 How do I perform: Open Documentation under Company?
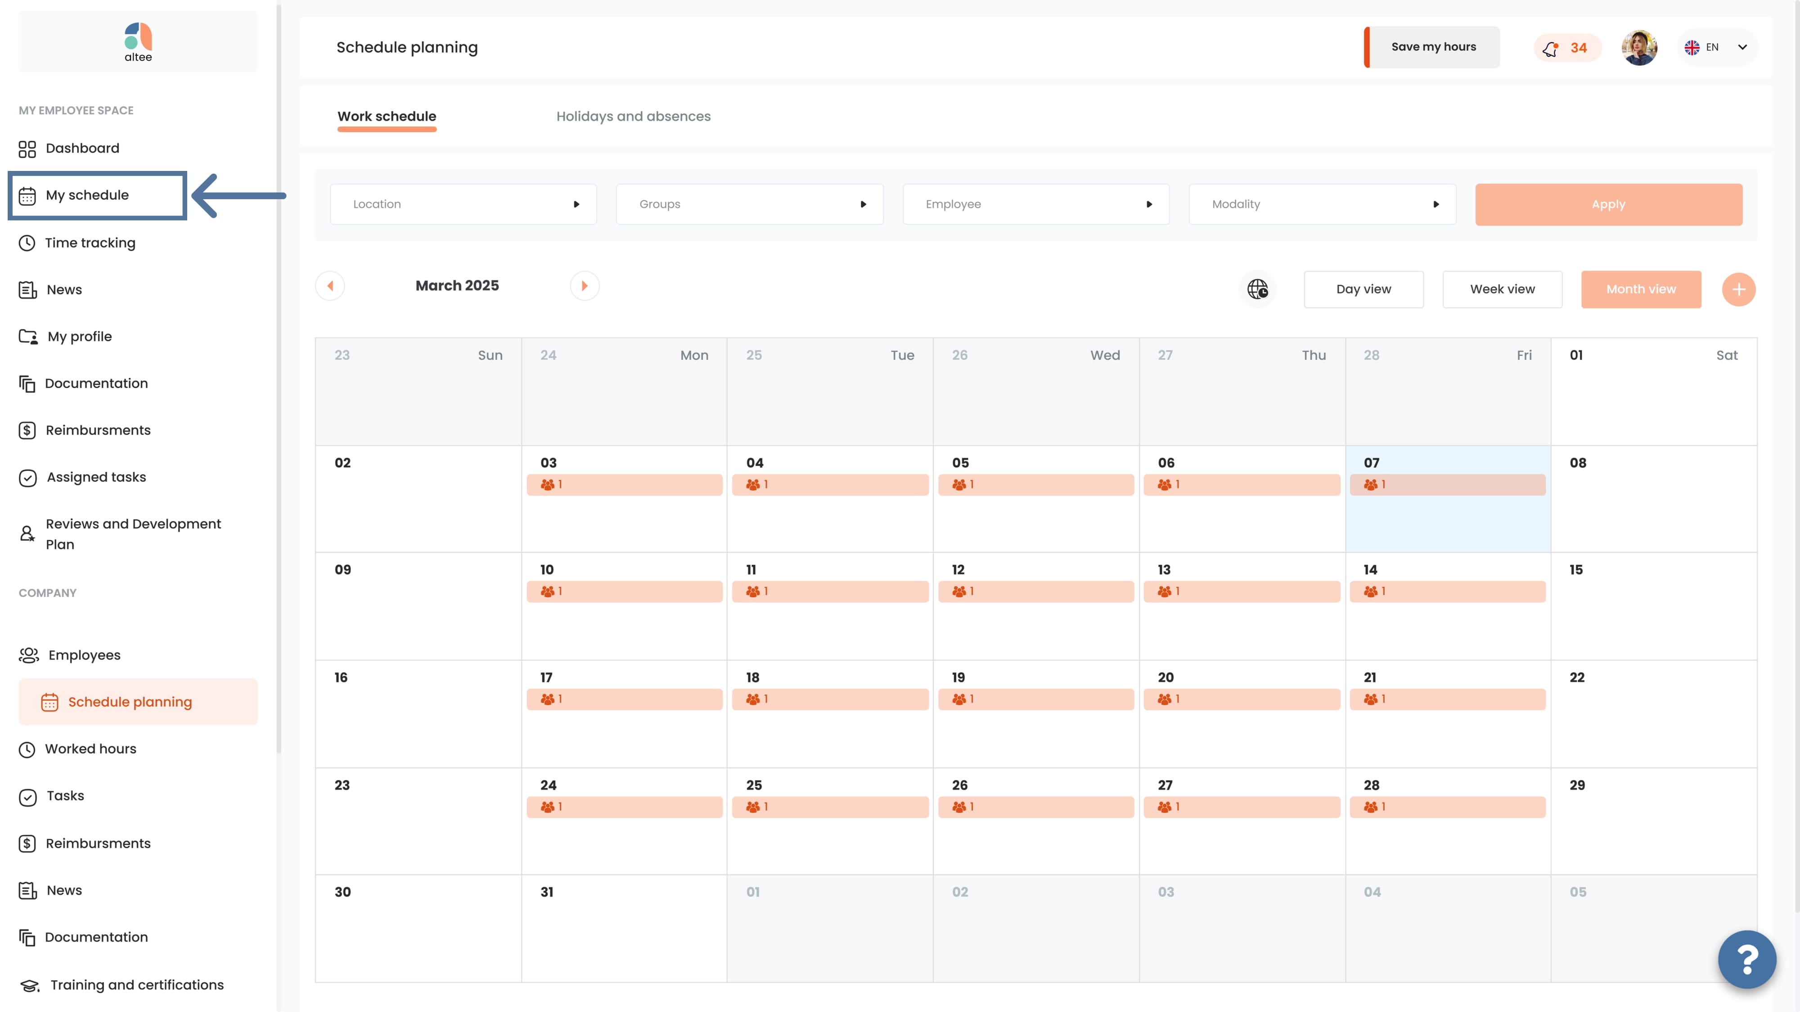[83, 937]
